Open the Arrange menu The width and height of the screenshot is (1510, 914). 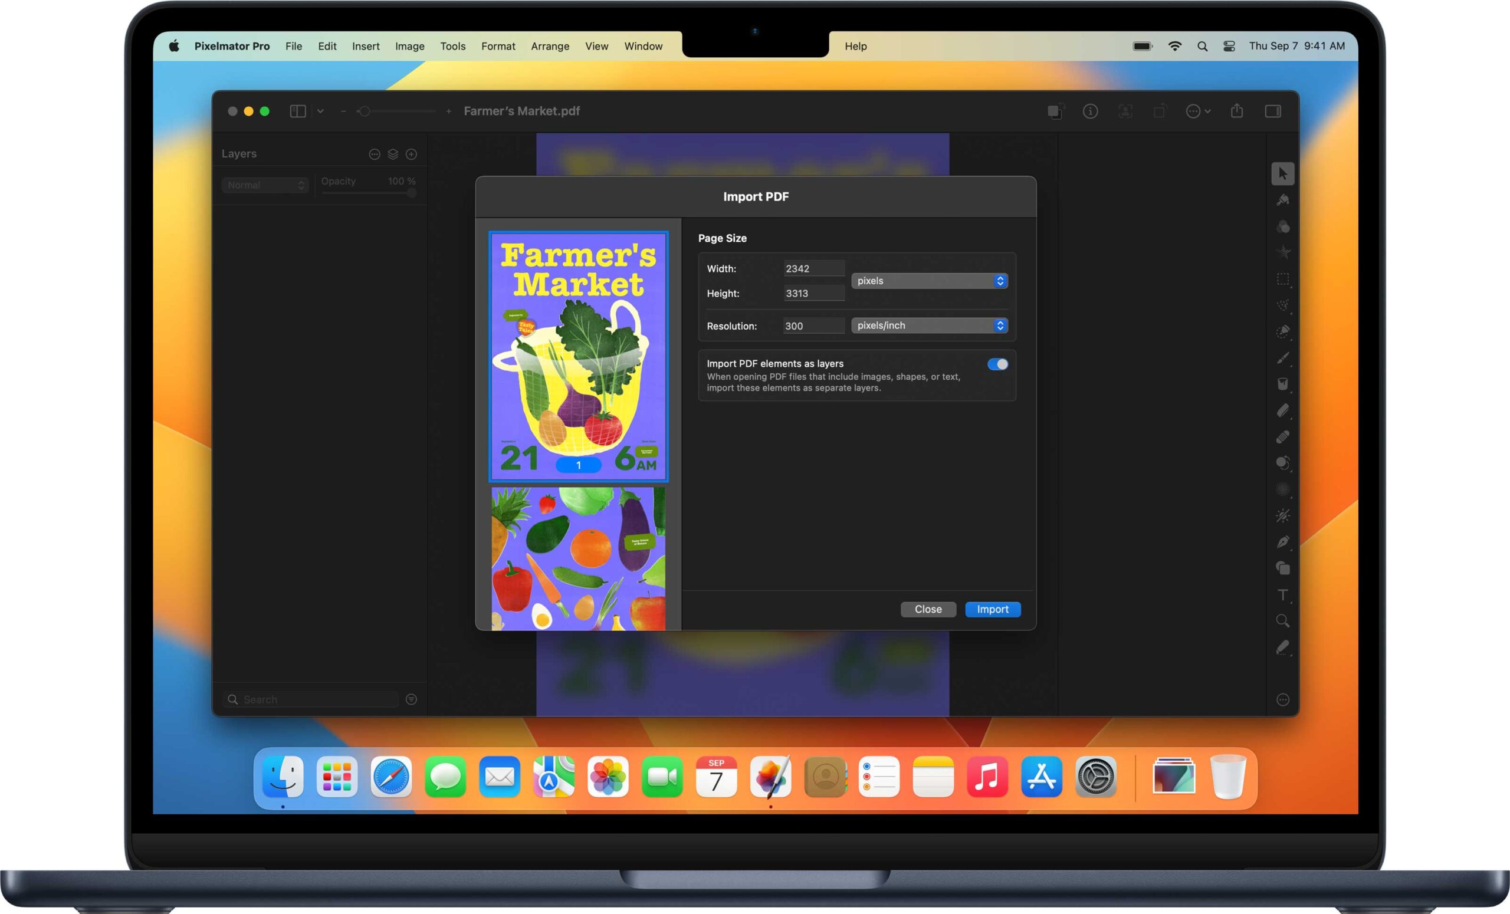(x=550, y=46)
